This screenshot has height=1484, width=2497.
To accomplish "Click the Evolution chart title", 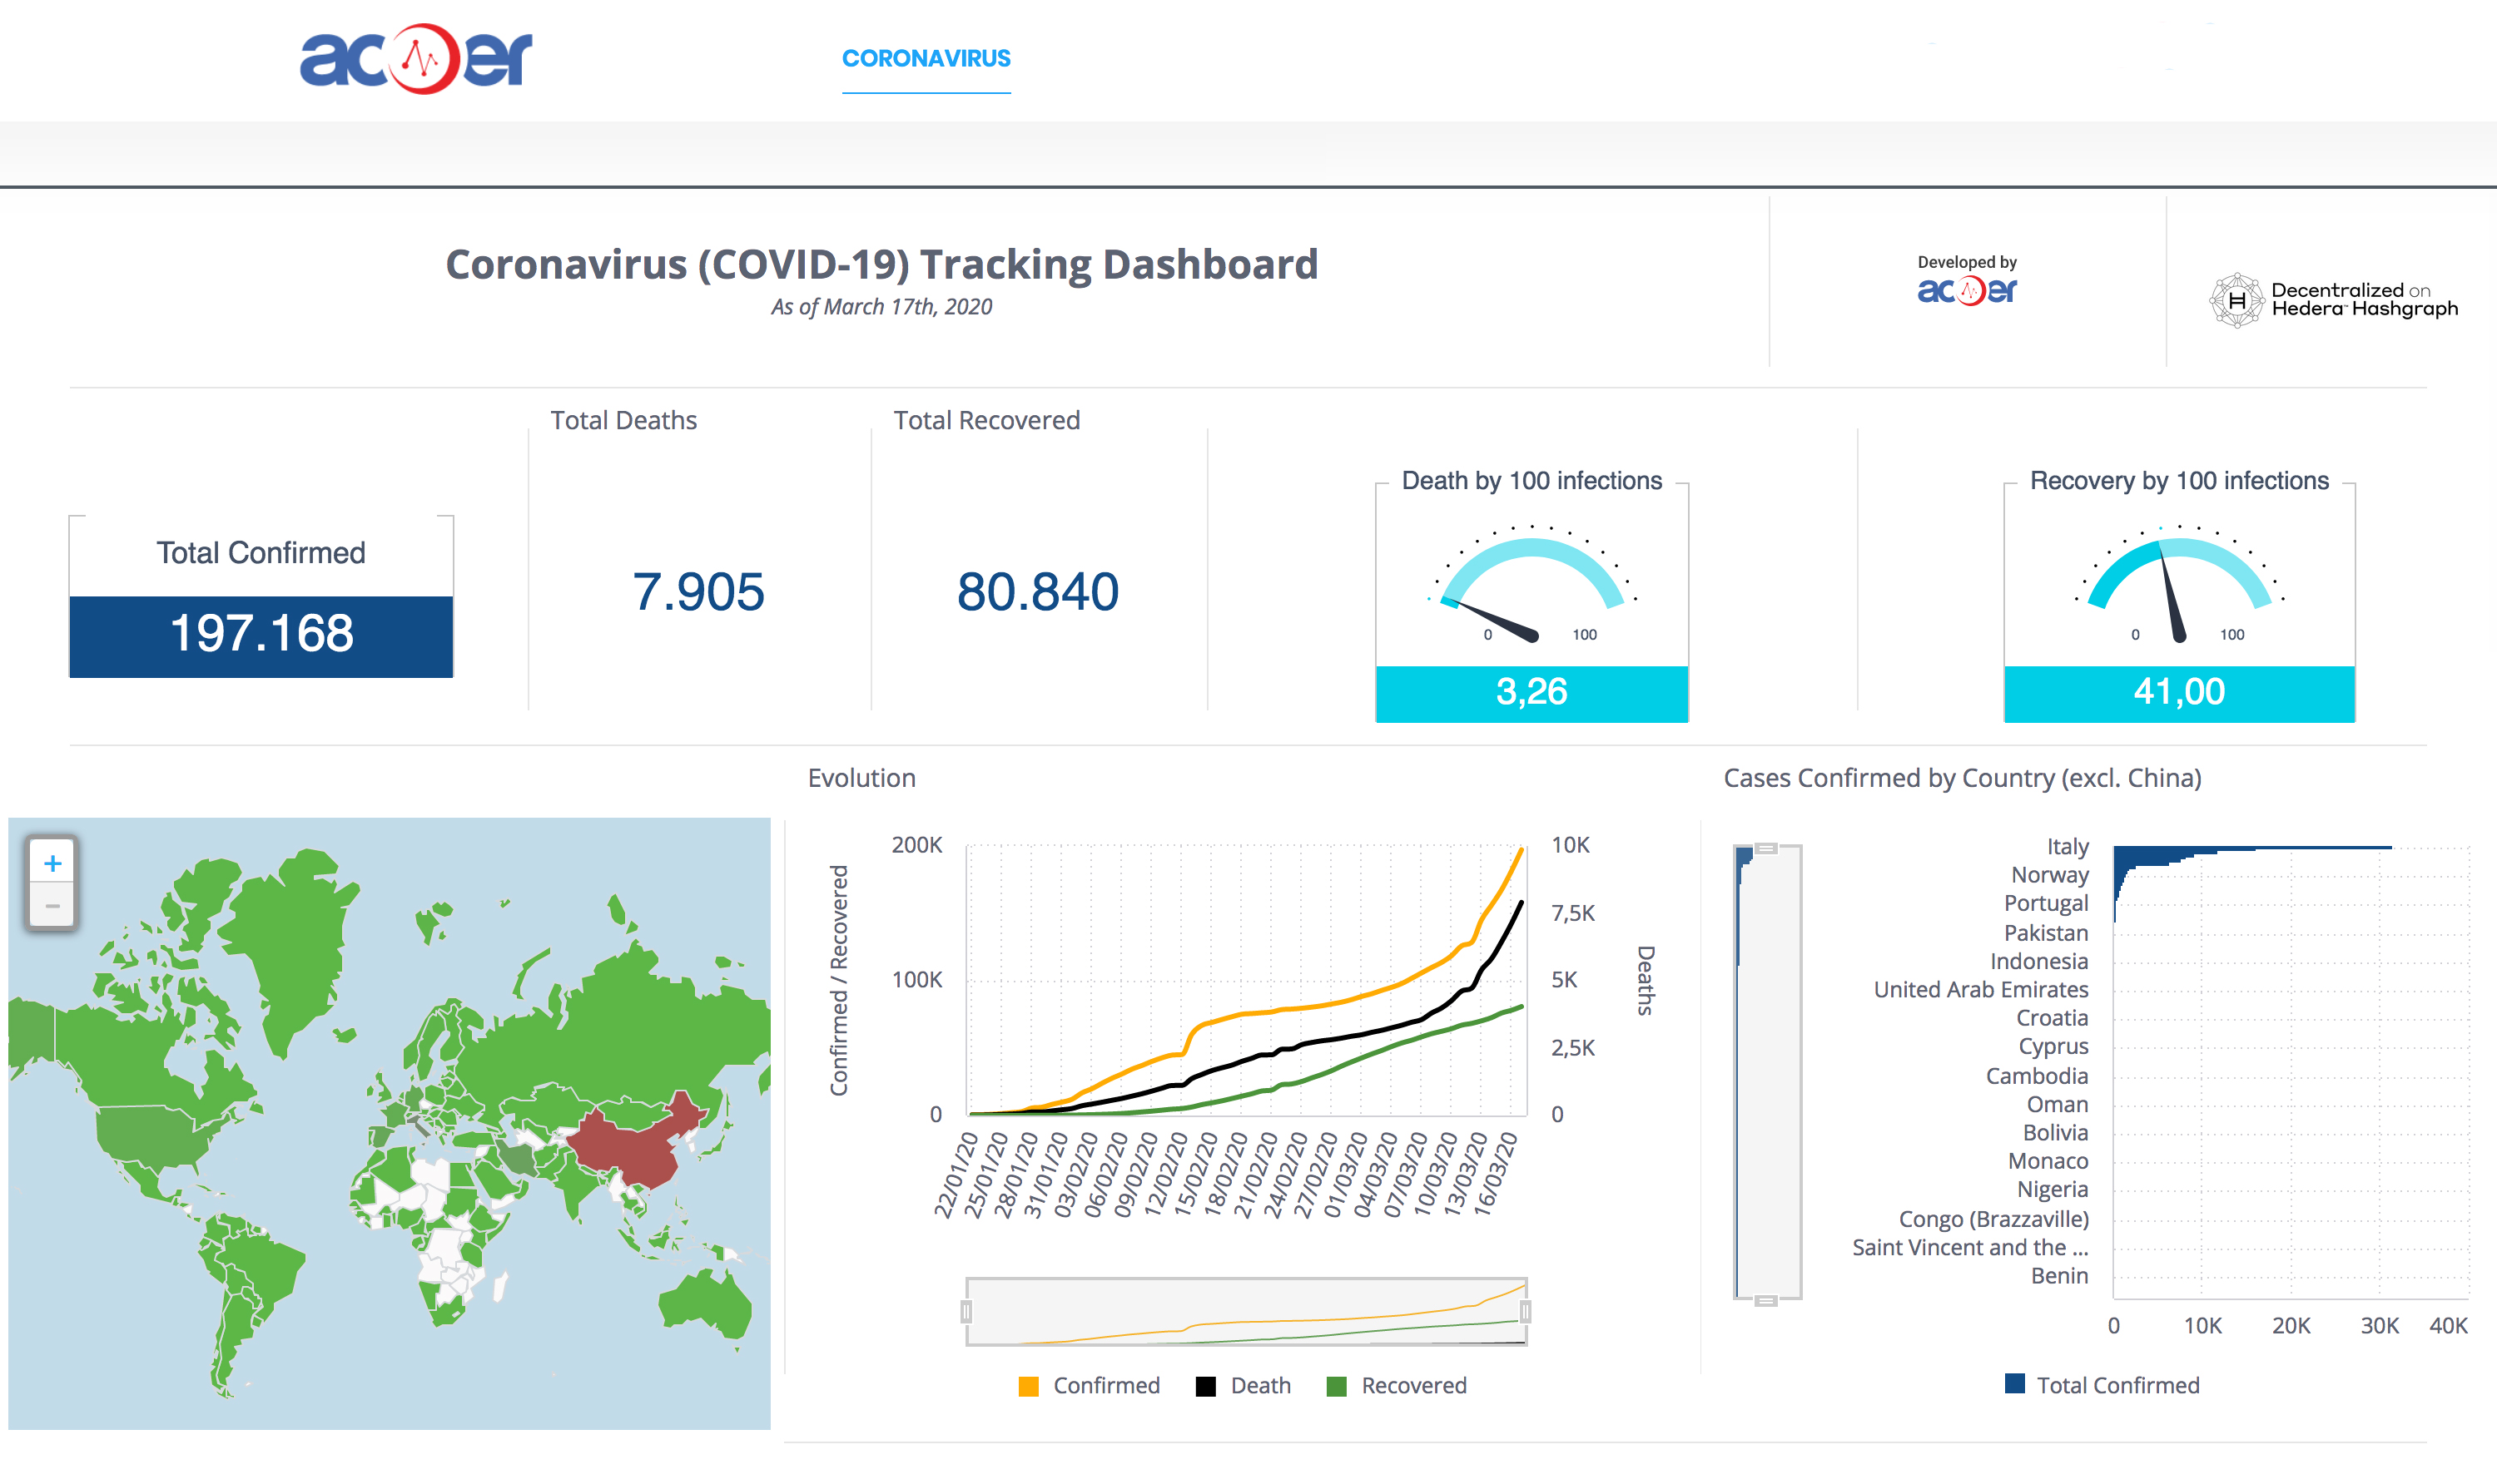I will click(861, 778).
